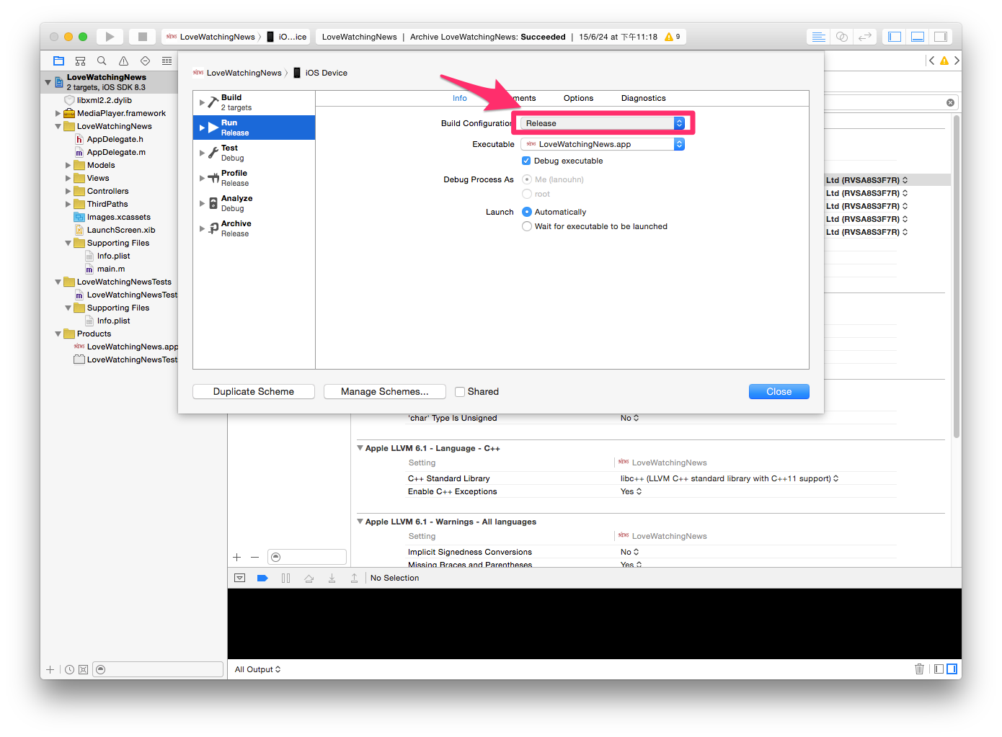Click the Manage Schemes... button
Image resolution: width=1002 pixels, height=737 pixels.
click(x=384, y=392)
